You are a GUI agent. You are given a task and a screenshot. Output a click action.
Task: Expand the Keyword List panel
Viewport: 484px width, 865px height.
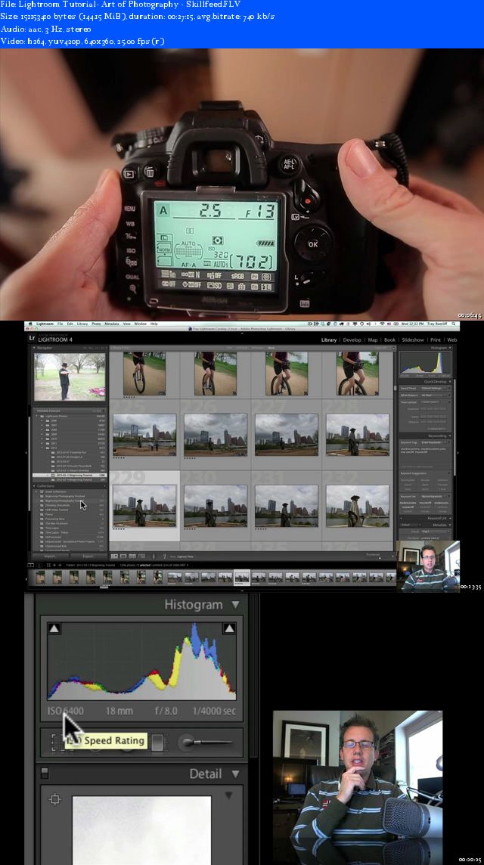450,519
